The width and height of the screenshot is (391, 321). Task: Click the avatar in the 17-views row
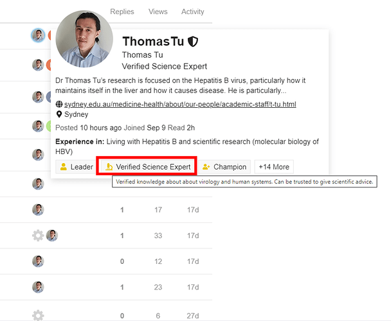pos(38,210)
